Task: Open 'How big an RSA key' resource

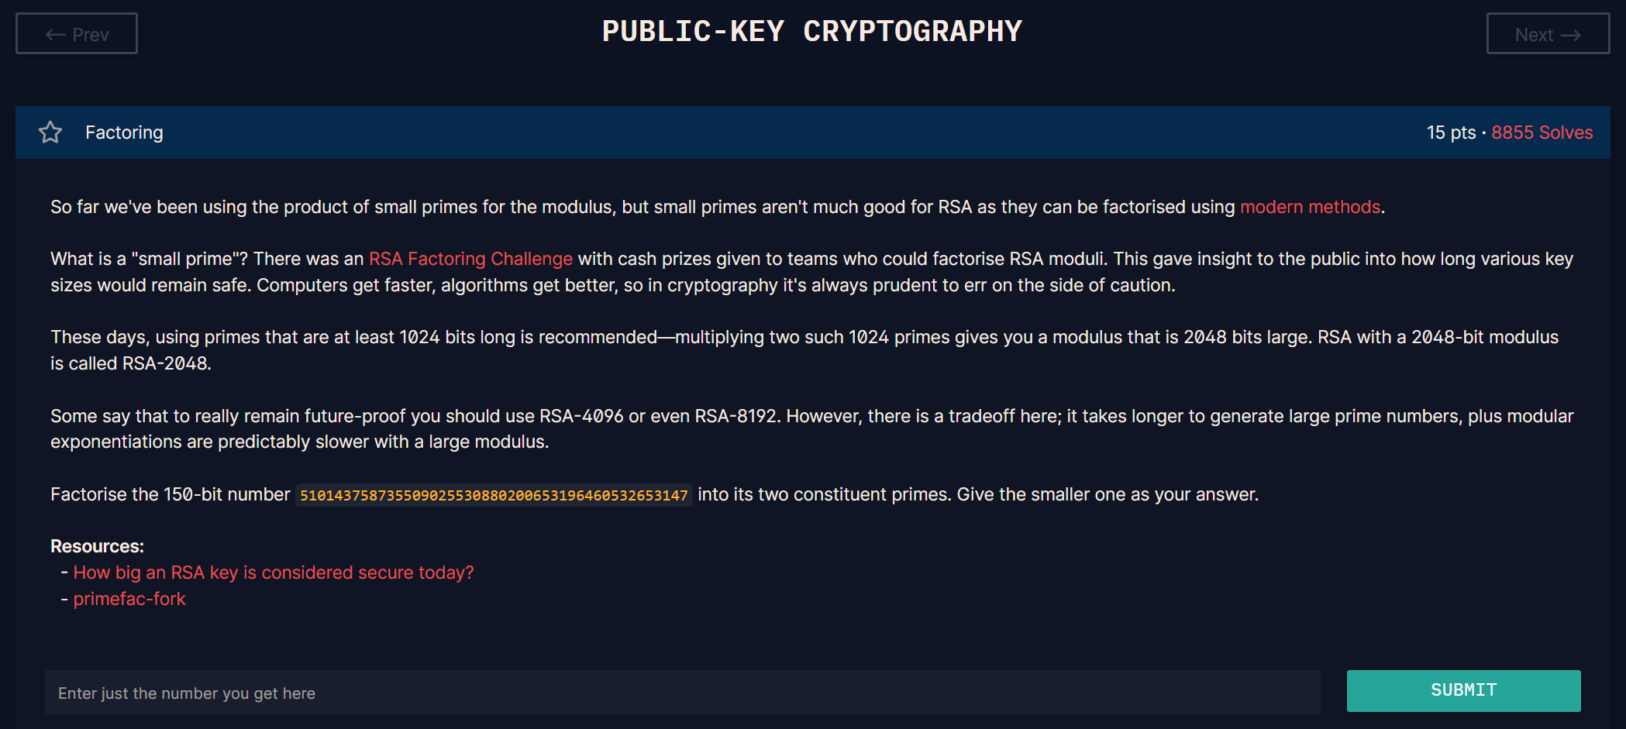Action: click(x=274, y=573)
